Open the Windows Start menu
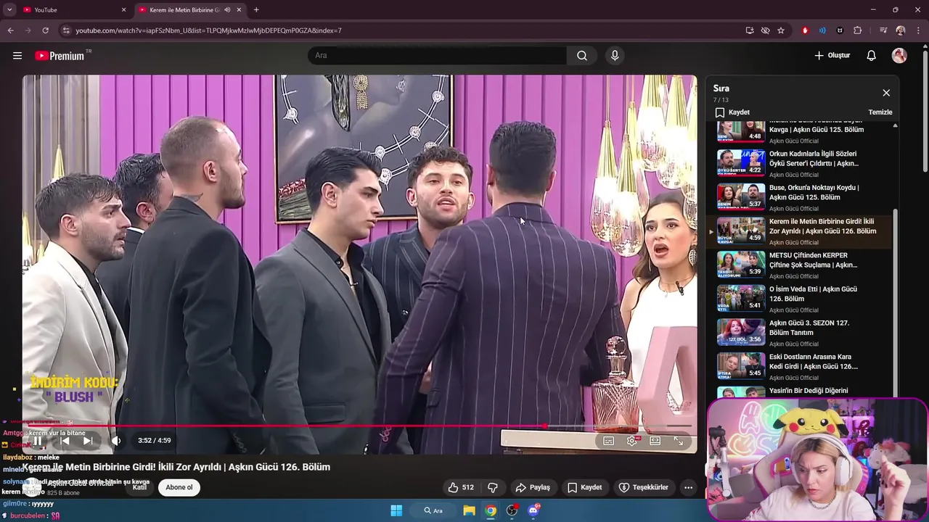 396,510
